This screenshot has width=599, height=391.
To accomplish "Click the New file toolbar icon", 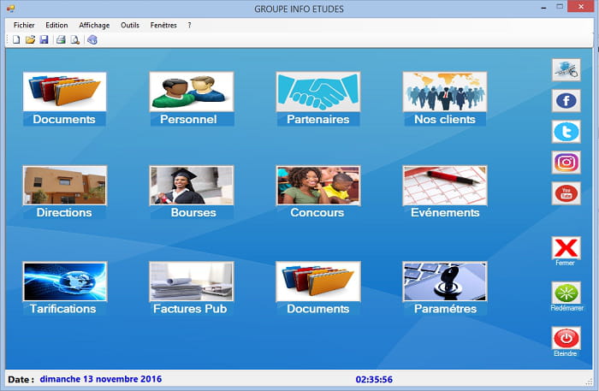I will [x=16, y=39].
